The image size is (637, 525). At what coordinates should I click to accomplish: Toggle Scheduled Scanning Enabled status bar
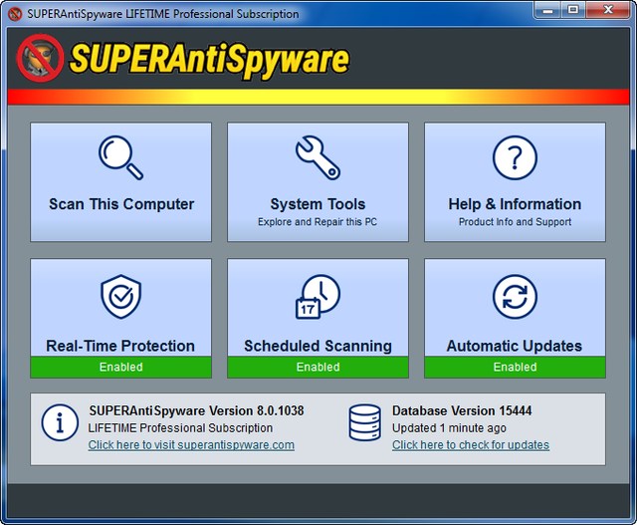point(318,367)
